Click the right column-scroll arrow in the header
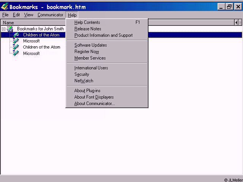 [240, 23]
